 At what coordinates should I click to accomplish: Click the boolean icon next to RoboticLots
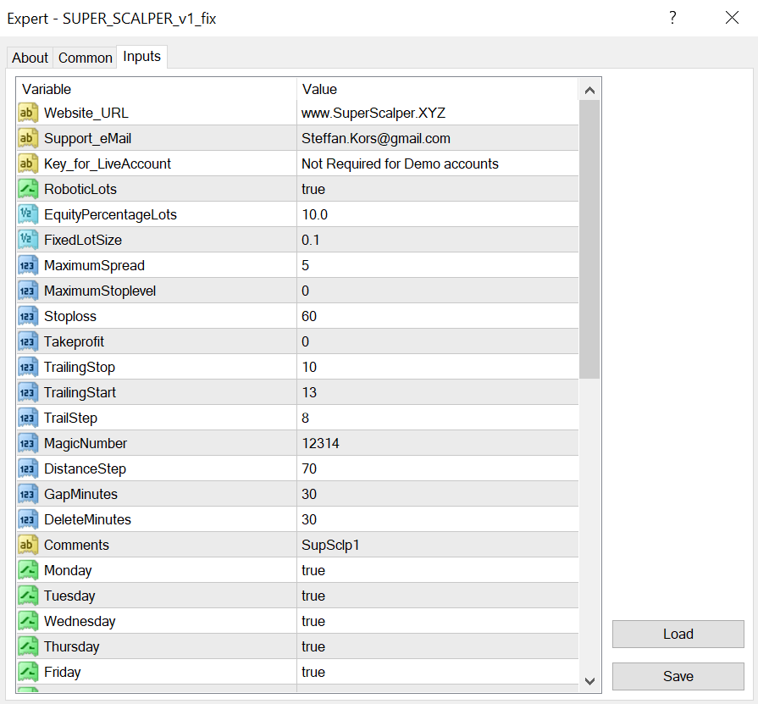[x=28, y=189]
